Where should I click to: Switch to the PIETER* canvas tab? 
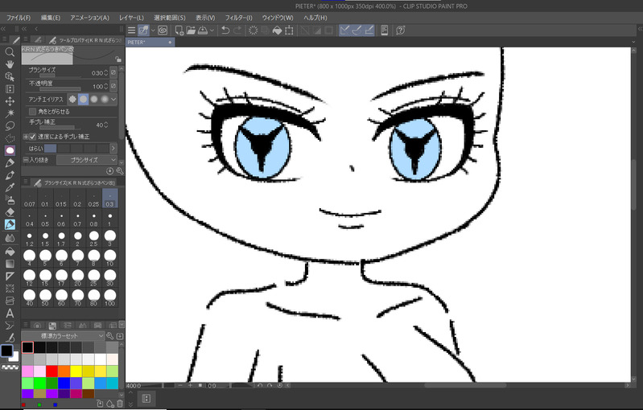[x=150, y=42]
